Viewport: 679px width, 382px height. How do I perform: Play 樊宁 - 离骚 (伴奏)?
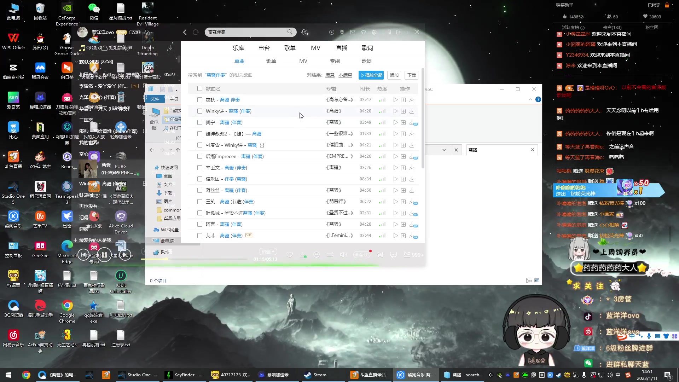[395, 123]
